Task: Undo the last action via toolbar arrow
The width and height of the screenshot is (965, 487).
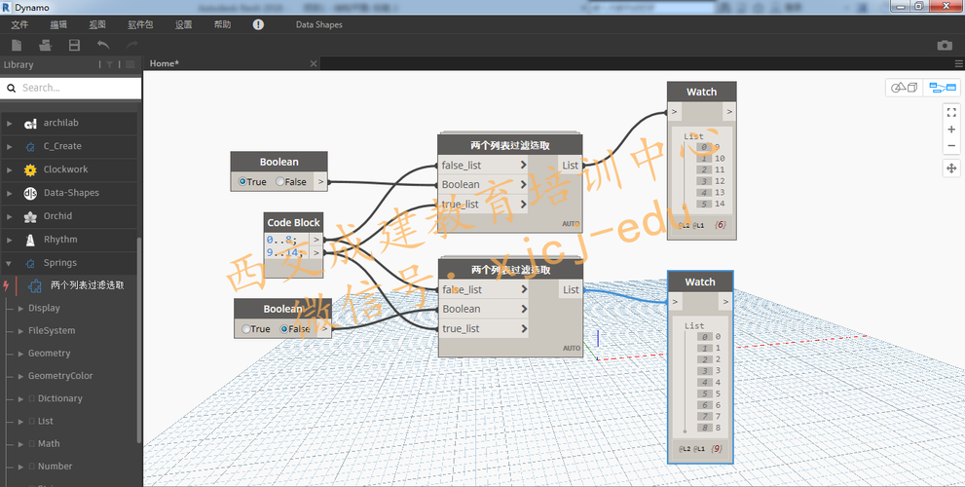Action: tap(103, 45)
